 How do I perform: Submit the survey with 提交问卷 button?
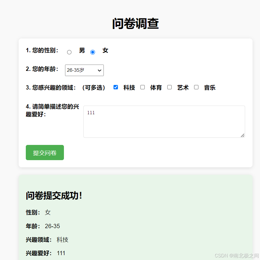(45, 153)
